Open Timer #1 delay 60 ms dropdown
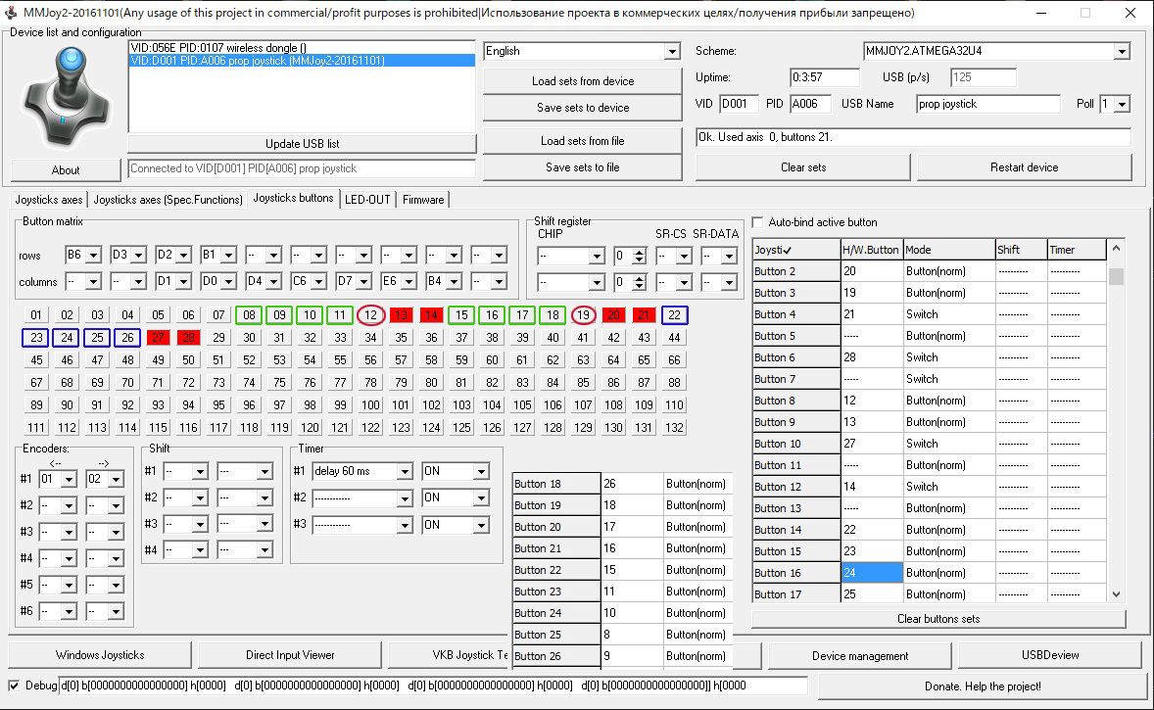The width and height of the screenshot is (1154, 710). pyautogui.click(x=405, y=472)
